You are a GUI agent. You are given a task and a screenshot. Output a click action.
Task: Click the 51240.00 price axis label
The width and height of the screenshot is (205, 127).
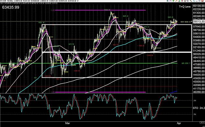point(199,51)
